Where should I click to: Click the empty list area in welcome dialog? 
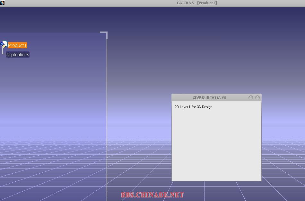pyautogui.click(x=216, y=145)
